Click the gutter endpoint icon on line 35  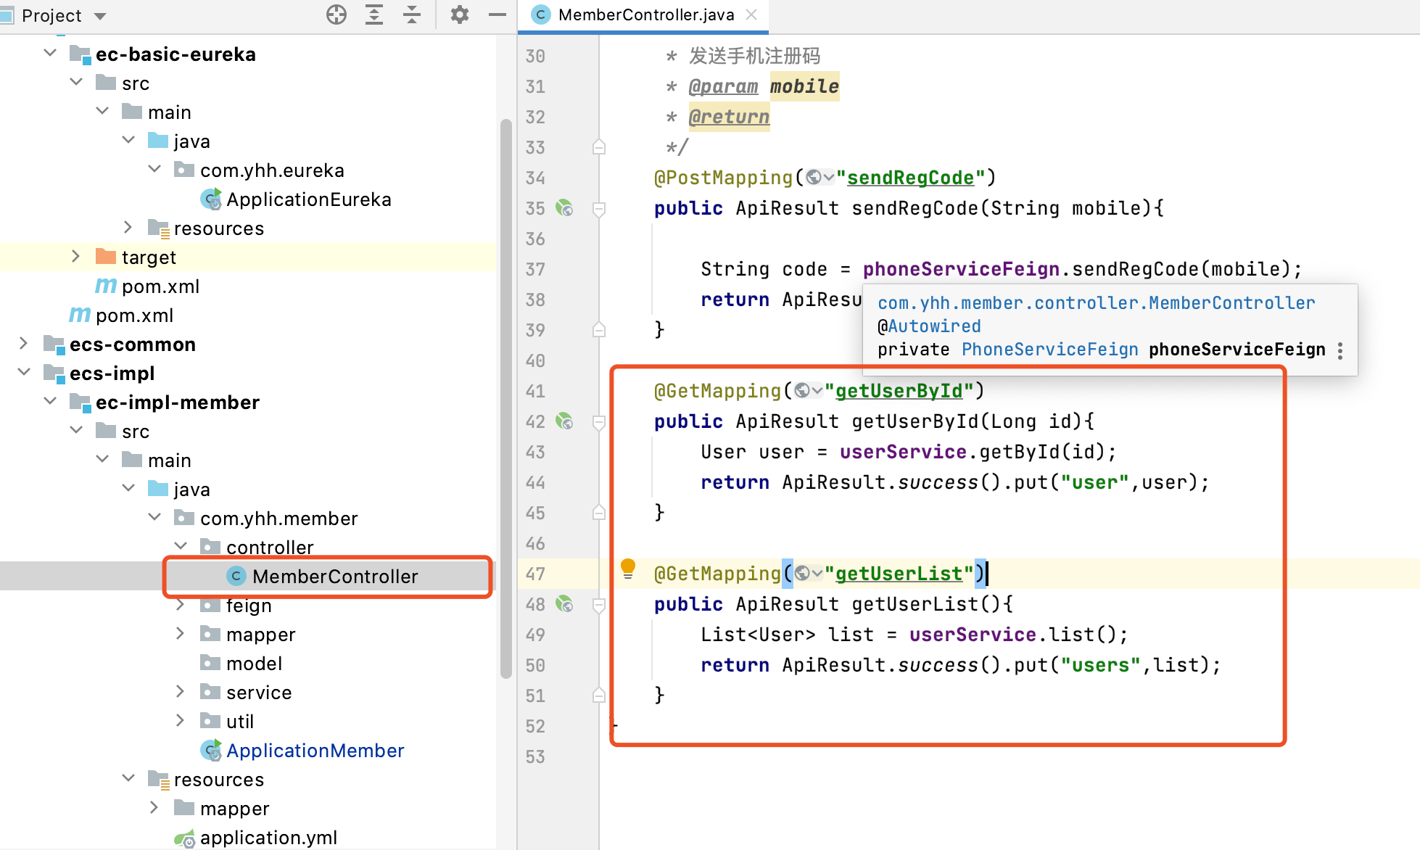click(564, 208)
